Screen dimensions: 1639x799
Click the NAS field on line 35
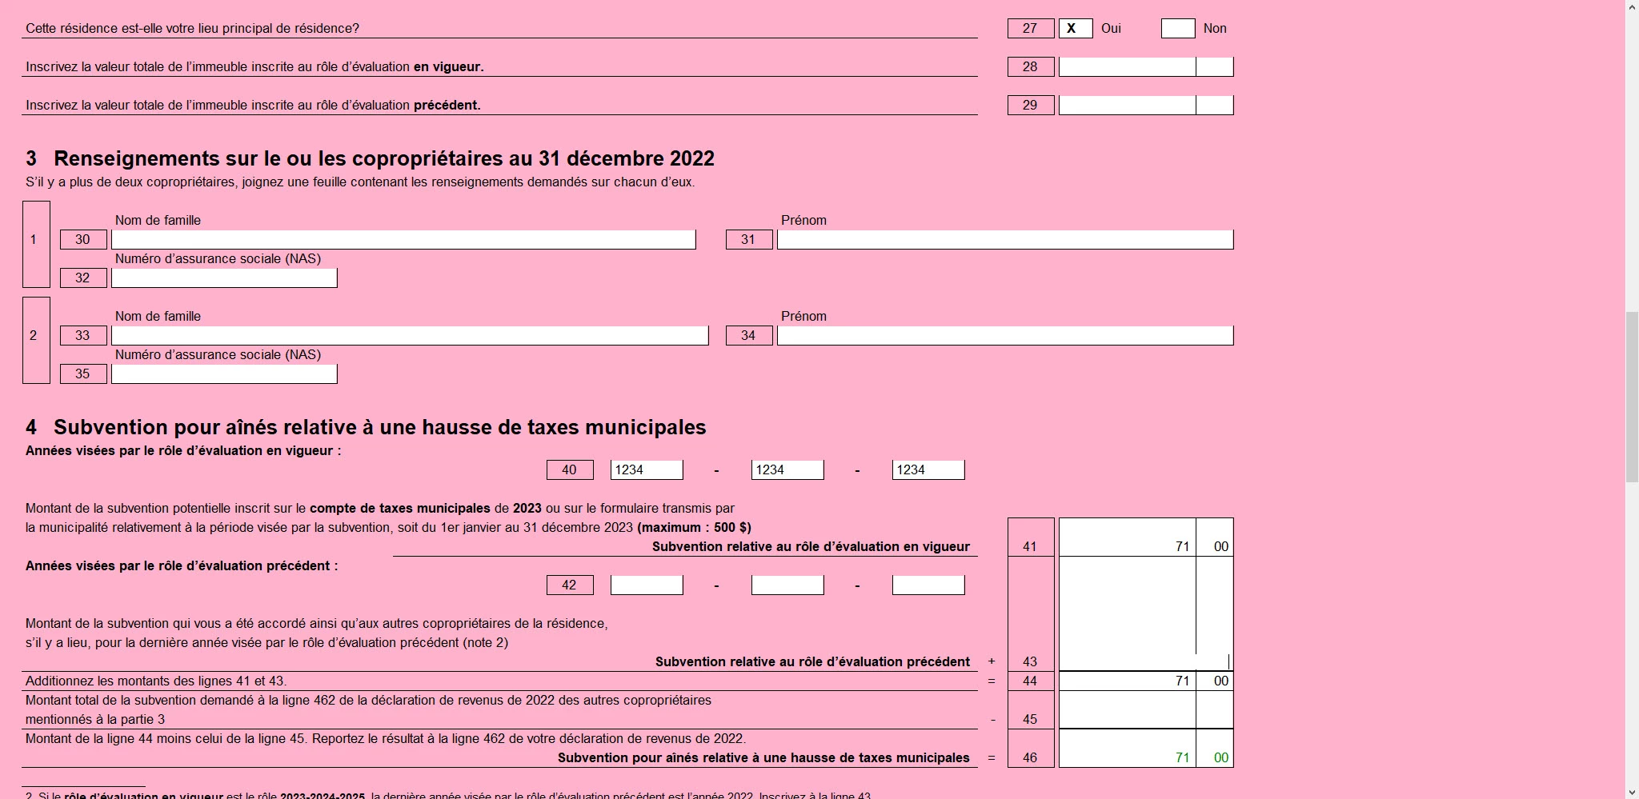[224, 374]
